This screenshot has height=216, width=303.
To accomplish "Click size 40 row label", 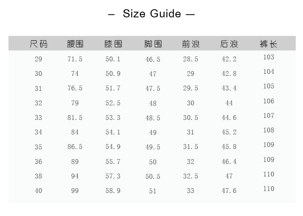I will (x=38, y=191).
